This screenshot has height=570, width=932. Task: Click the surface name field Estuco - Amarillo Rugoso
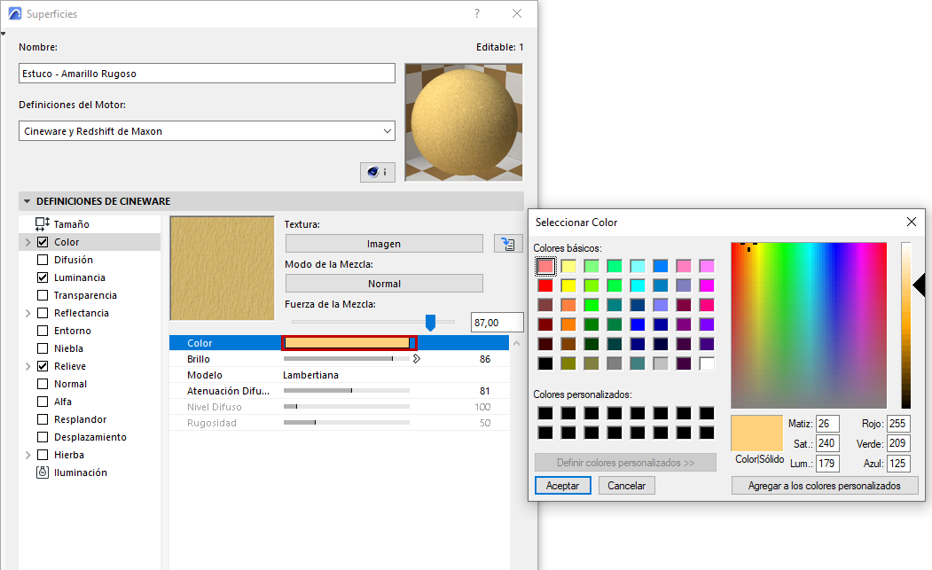click(x=206, y=73)
